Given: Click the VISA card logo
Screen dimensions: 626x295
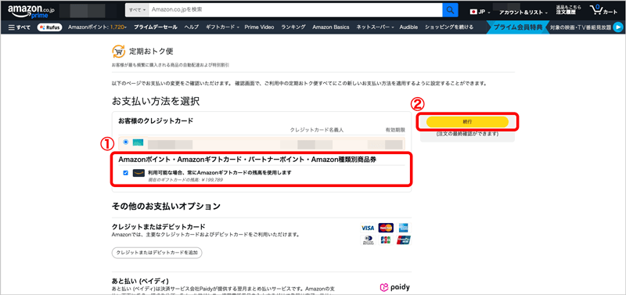Looking at the screenshot, I should pos(367,228).
